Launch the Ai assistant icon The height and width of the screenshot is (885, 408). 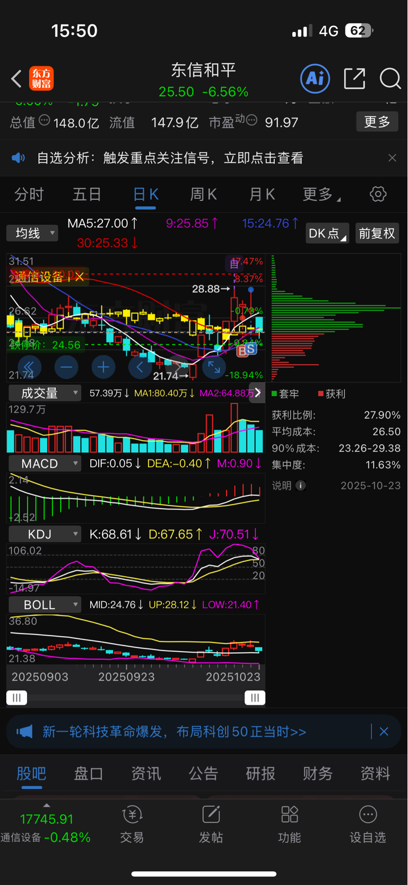pos(315,79)
